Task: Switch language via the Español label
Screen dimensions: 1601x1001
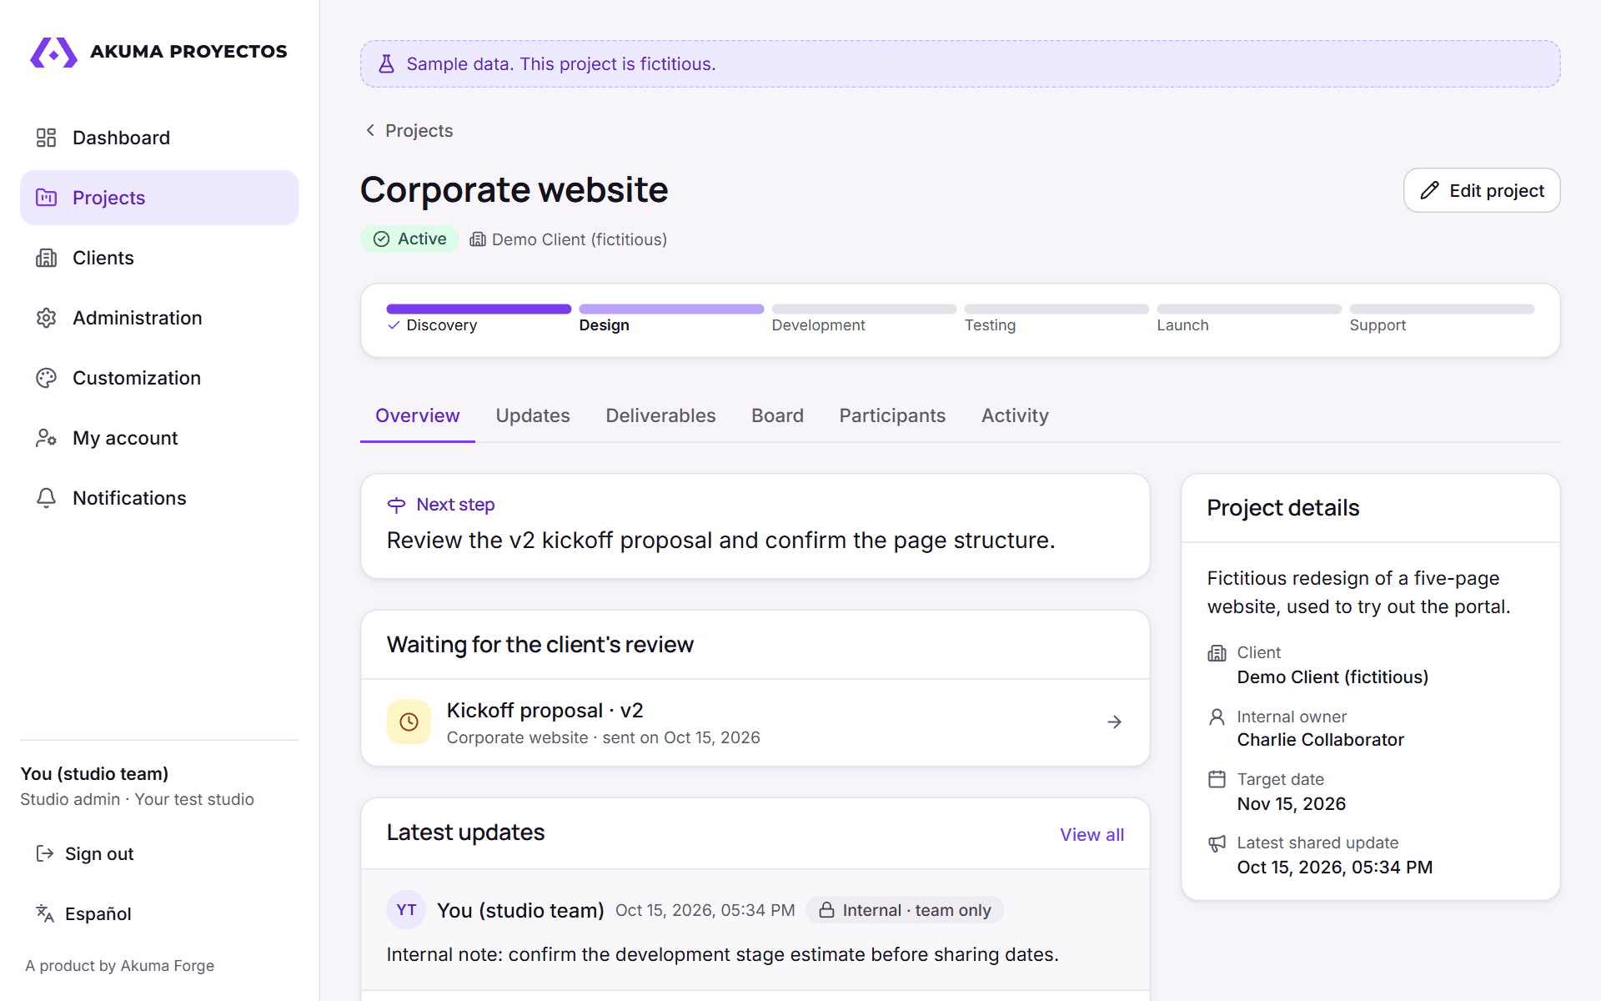Action: tap(98, 913)
